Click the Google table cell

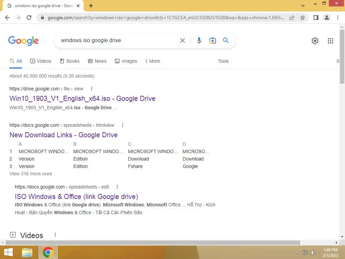[x=190, y=166]
